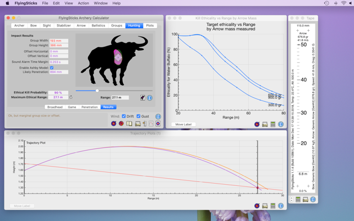Switch to the Arrow tab
Screen dimensions: 354x221
pyautogui.click(x=81, y=25)
